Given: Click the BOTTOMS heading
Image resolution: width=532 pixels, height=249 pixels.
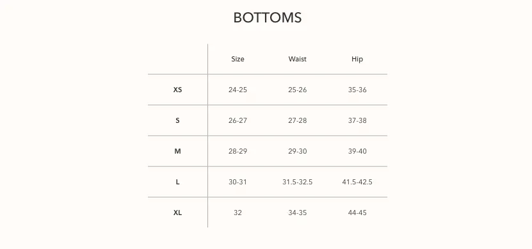Looking at the screenshot, I should tap(268, 18).
